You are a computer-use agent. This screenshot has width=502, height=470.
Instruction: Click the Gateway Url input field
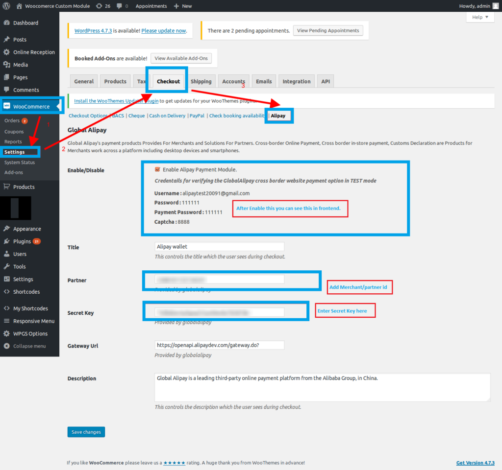(219, 345)
